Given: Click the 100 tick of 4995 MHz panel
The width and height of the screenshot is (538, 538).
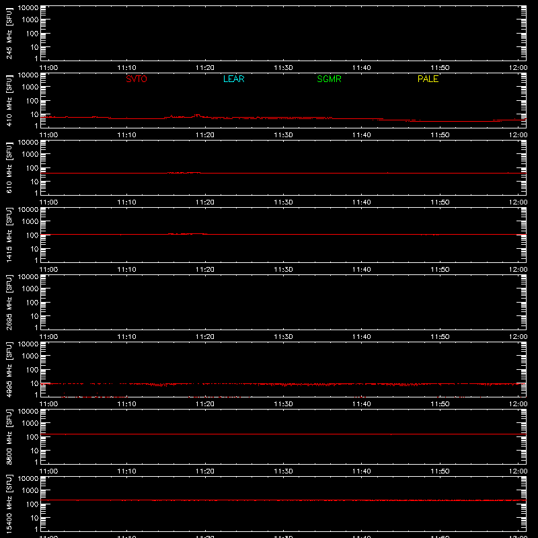Looking at the screenshot, I should point(32,370).
